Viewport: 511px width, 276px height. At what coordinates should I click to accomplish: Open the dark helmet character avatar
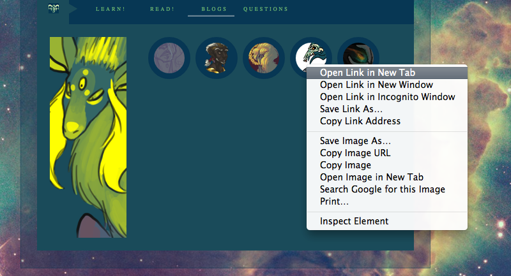click(x=358, y=52)
